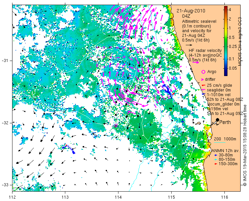Click the '25 cm/s glide' label
This screenshot has height=201, width=249.
(219, 85)
